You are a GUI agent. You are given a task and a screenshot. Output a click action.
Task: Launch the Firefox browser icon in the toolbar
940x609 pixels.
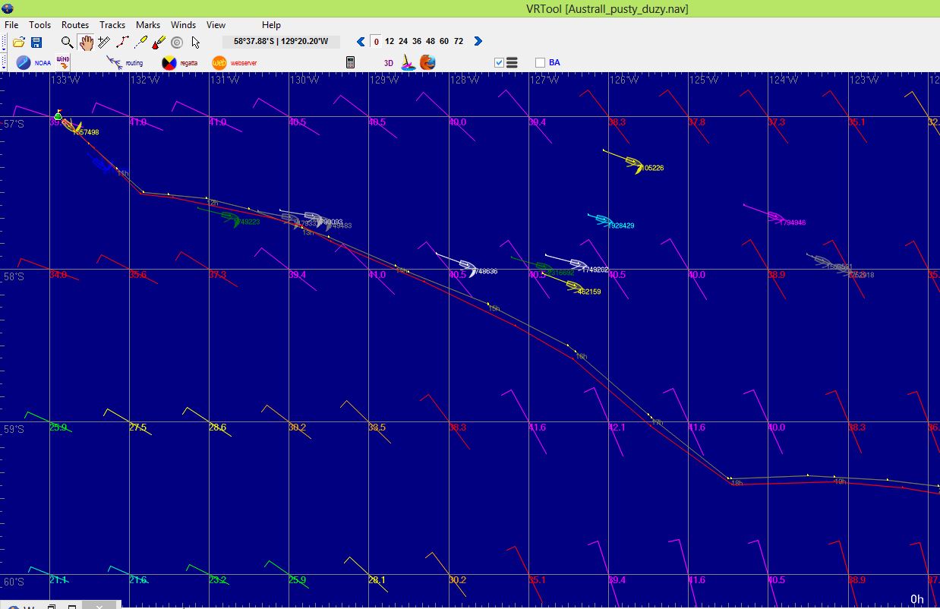pos(428,62)
